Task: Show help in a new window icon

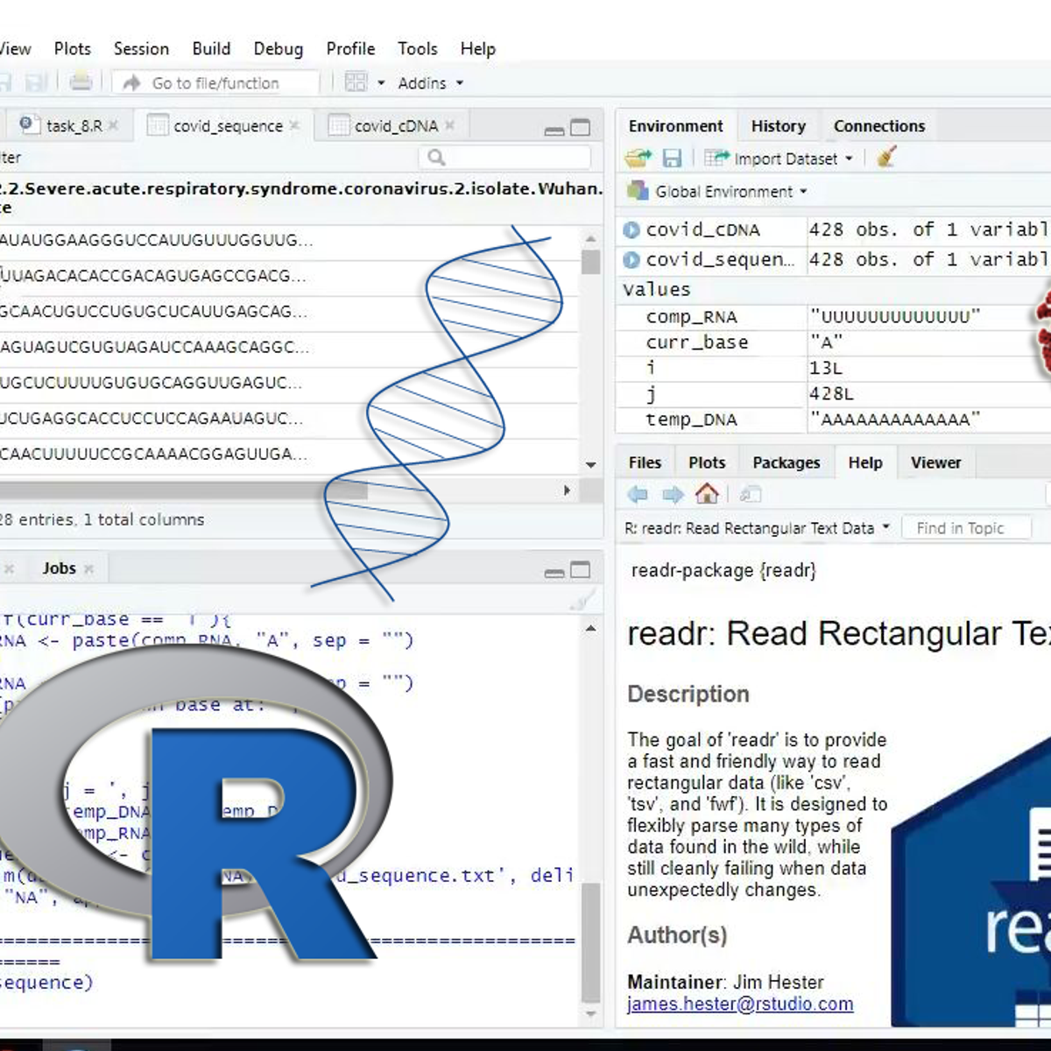Action: [750, 495]
